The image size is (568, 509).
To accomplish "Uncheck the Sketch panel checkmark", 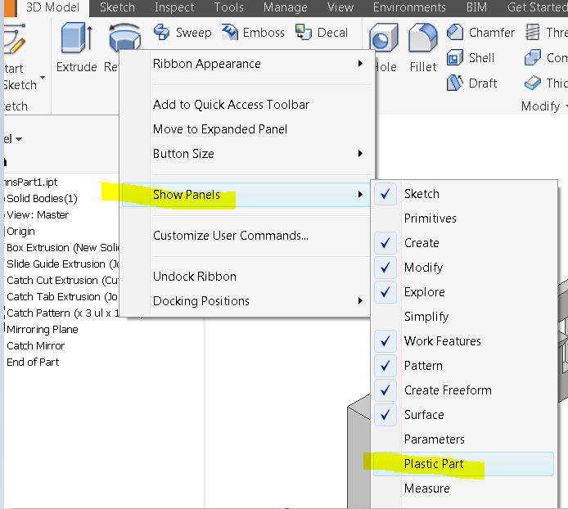I will (385, 194).
